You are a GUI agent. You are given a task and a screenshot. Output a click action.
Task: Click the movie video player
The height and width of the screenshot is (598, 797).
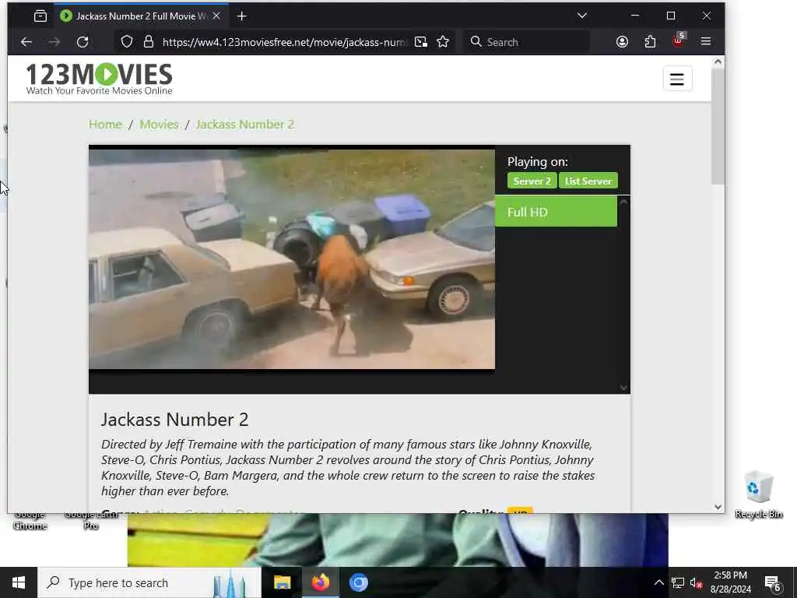[x=292, y=259]
